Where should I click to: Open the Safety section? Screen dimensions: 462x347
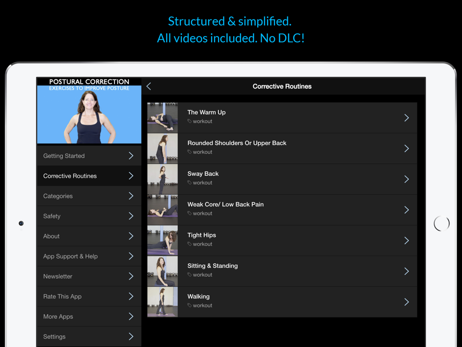[89, 216]
